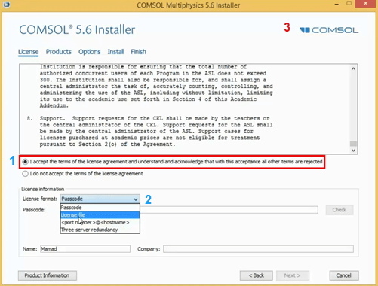Select 'I do not accept' radio button
The image size is (378, 286).
pos(25,174)
